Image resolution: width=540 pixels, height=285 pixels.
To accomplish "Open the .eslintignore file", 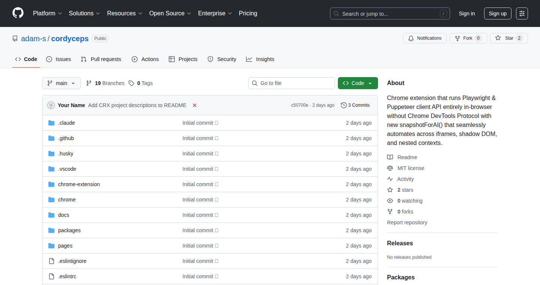I will 72,261.
